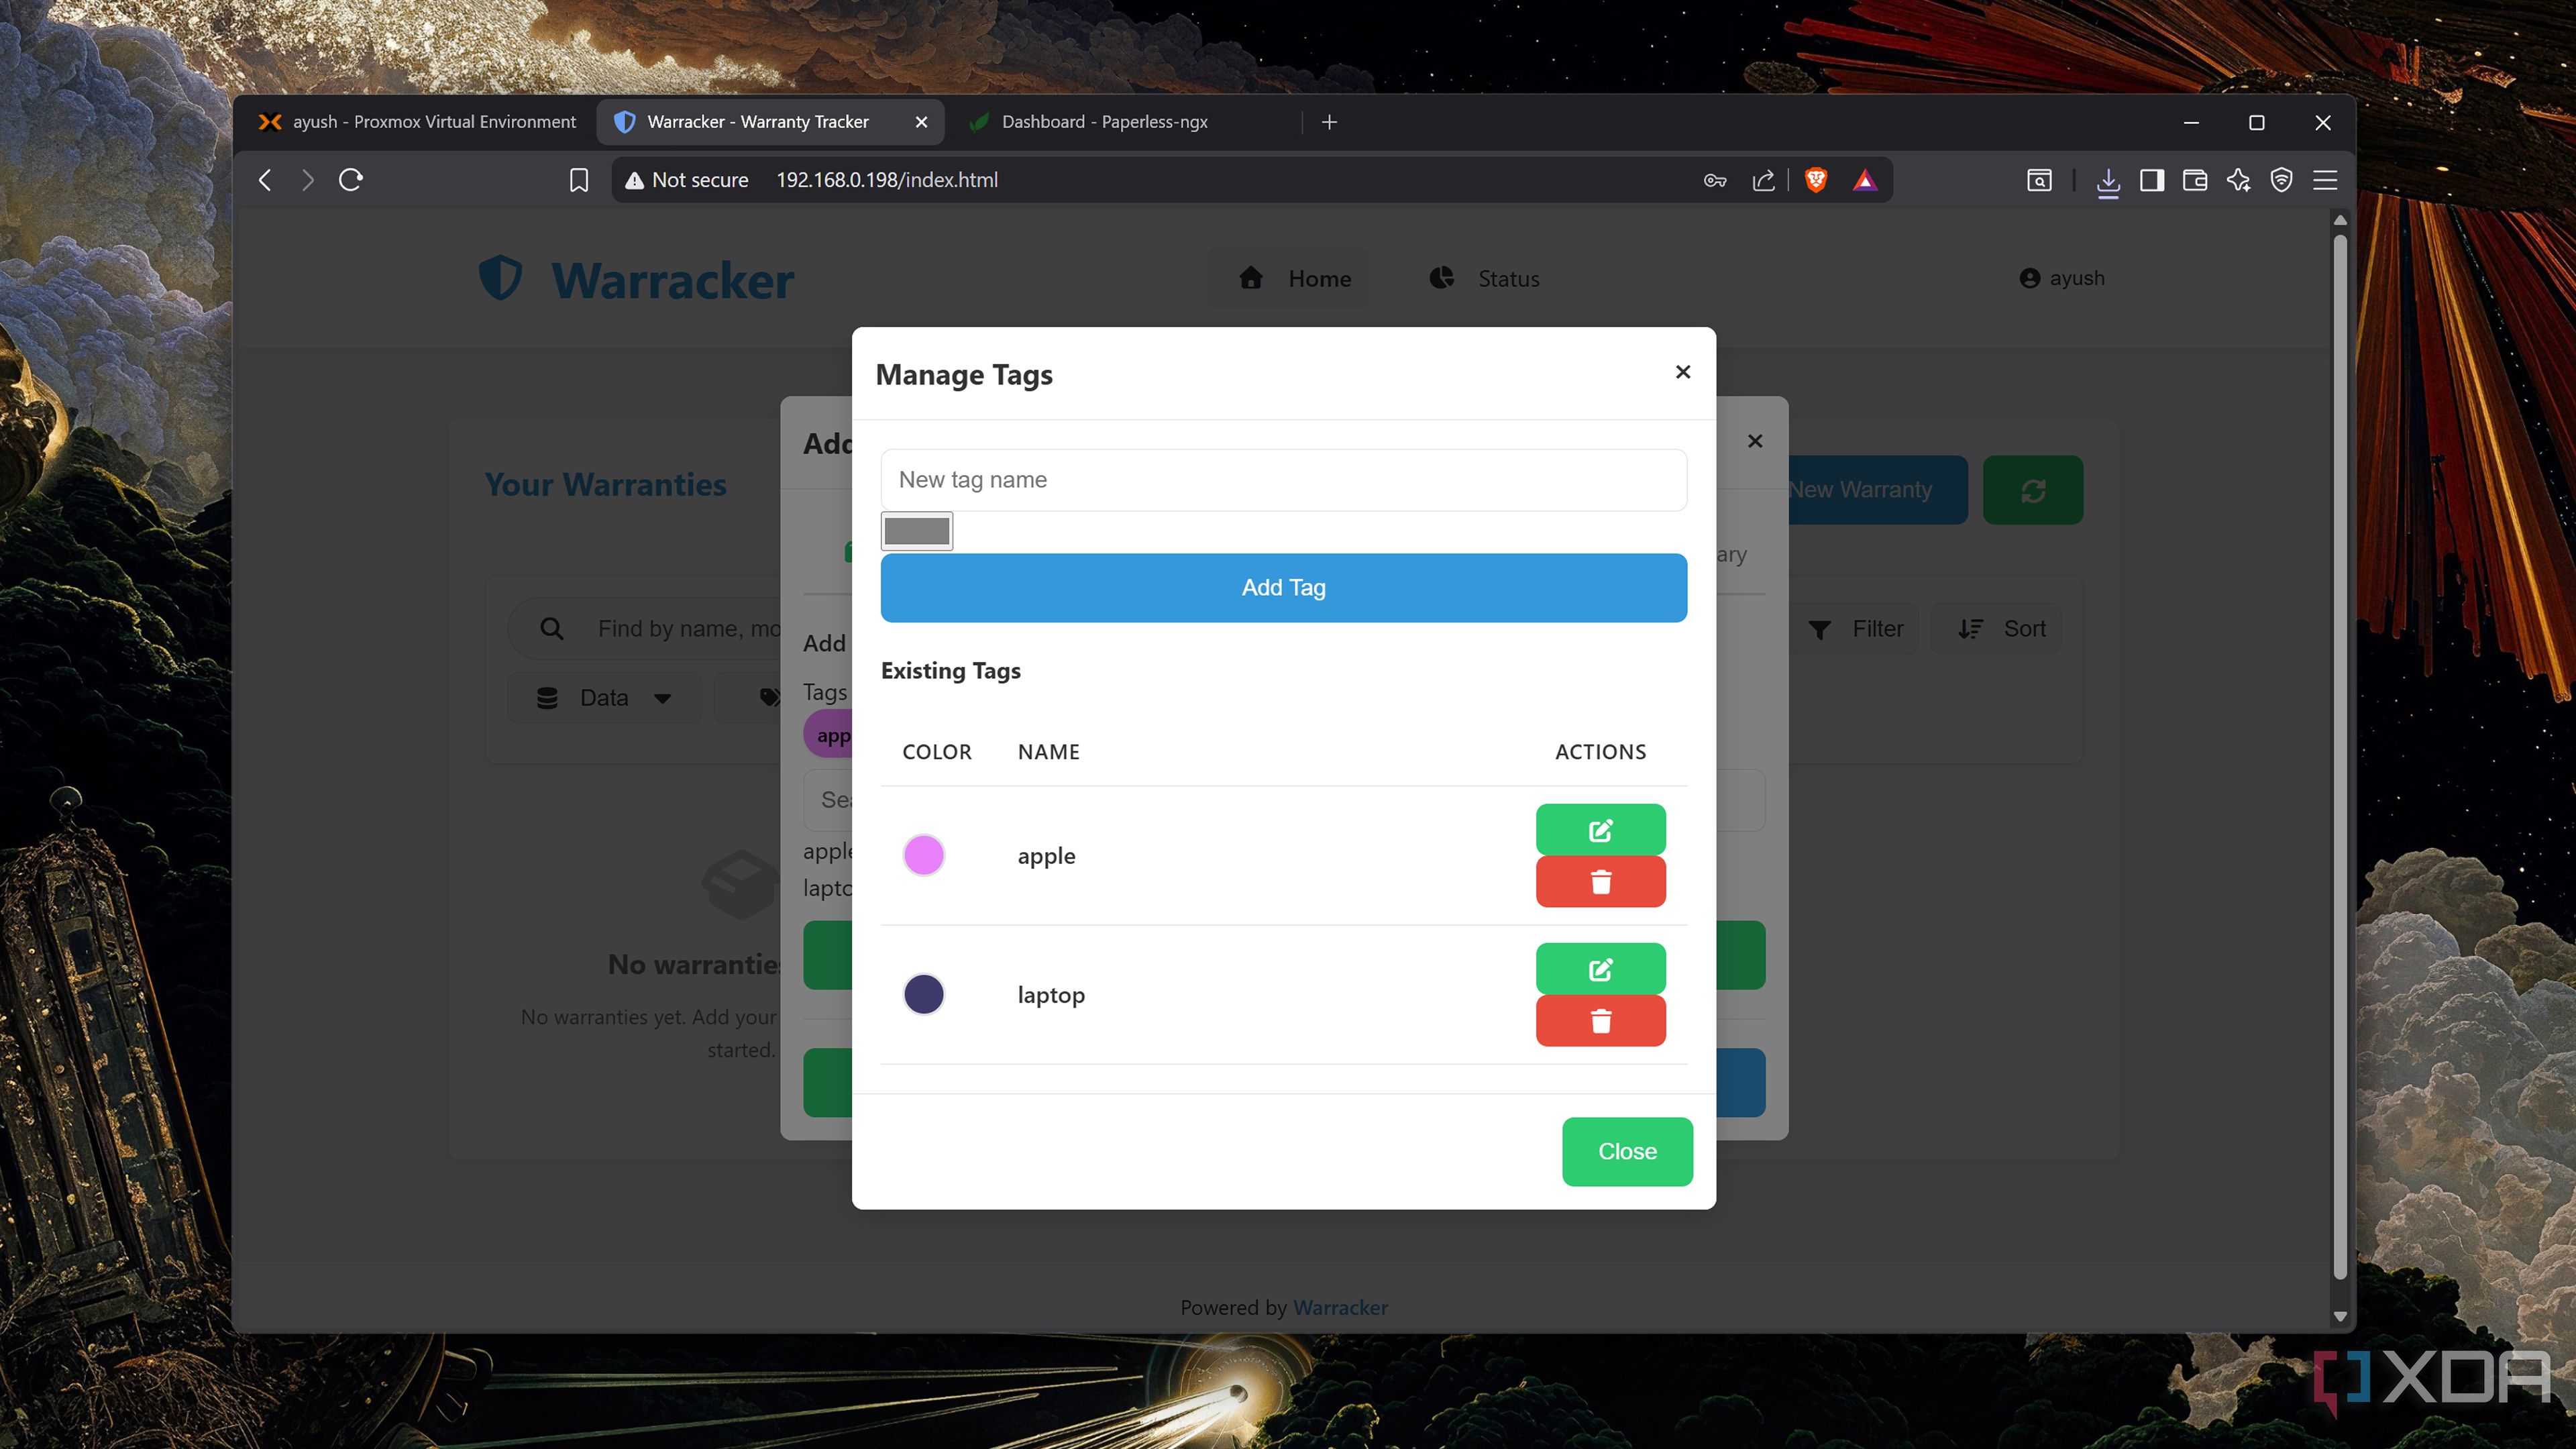Viewport: 2576px width, 1449px height.
Task: Open the browser hamburger menu
Action: point(2325,180)
